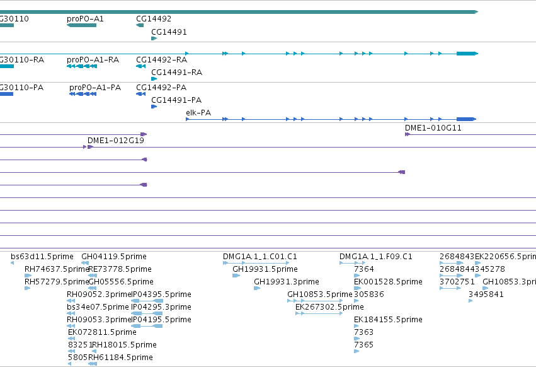Select the DMG1A1_1.F09.C1 EST glyph

pyautogui.click(x=353, y=263)
